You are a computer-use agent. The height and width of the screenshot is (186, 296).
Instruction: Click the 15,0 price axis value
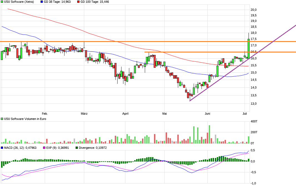click(x=253, y=73)
